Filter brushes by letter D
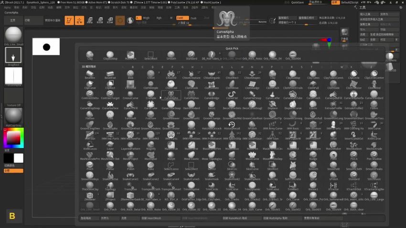This screenshot has height=228, width=406. coord(152,67)
